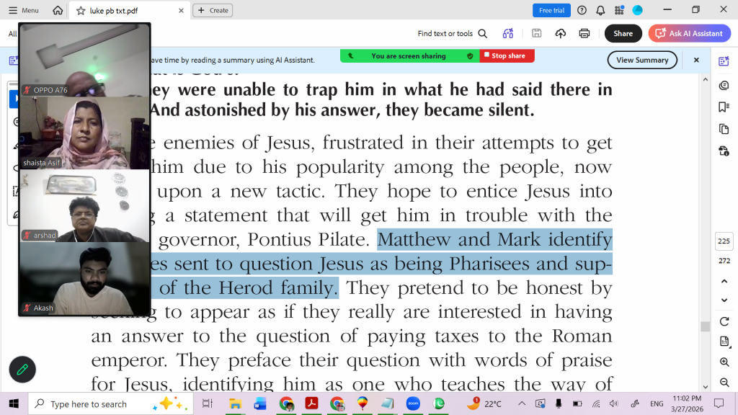
Task: Go to the Home icon tab
Action: [x=58, y=10]
